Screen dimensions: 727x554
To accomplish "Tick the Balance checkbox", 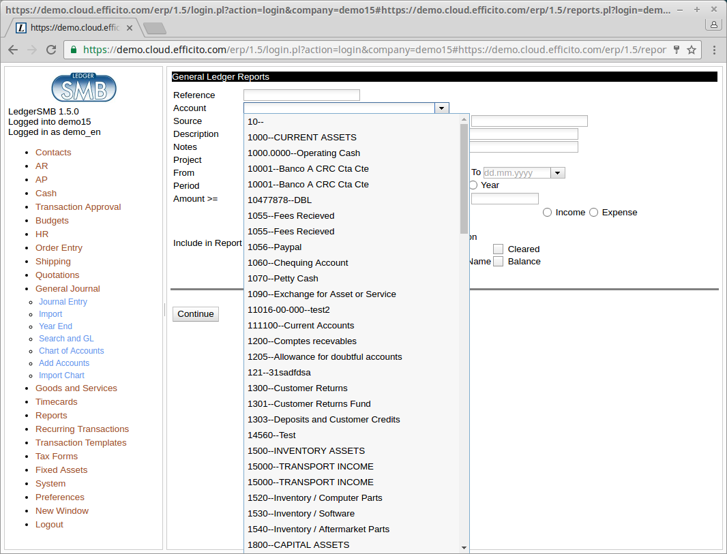I will tap(499, 262).
